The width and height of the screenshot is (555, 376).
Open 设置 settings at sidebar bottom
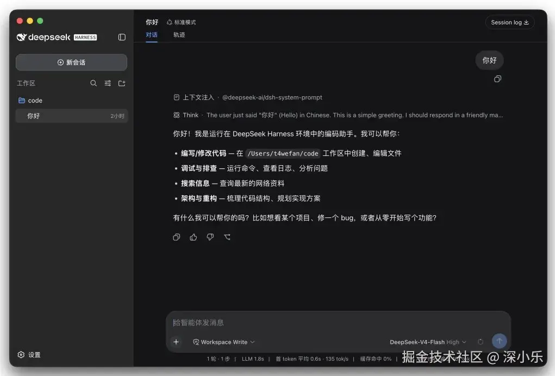(x=29, y=355)
